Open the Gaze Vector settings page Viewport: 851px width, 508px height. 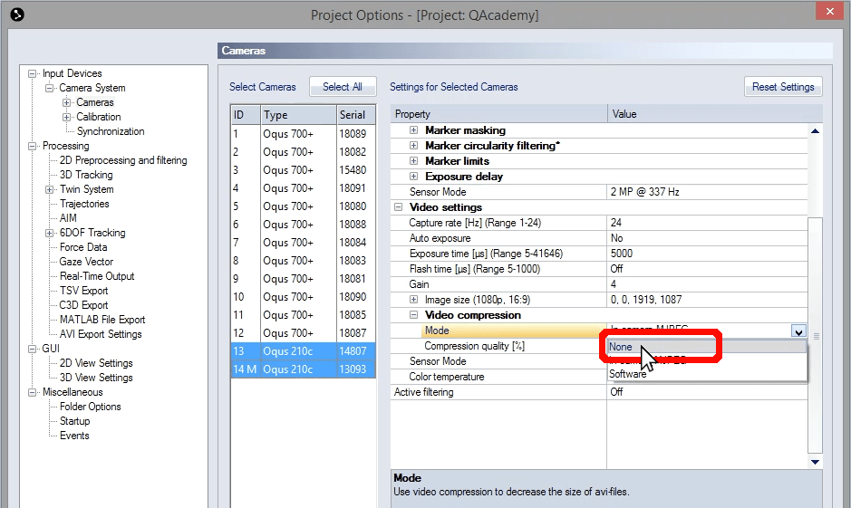click(86, 262)
